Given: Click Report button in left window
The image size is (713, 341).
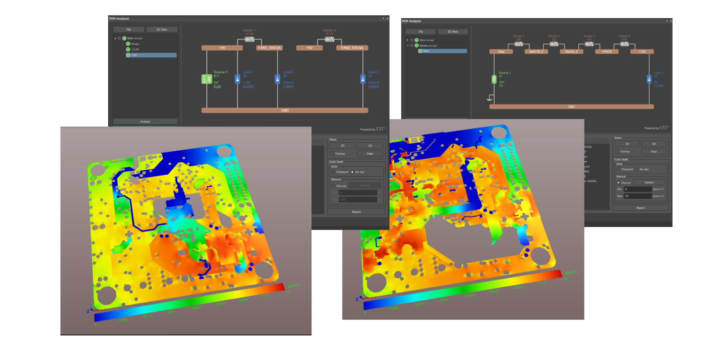Looking at the screenshot, I should point(356,212).
